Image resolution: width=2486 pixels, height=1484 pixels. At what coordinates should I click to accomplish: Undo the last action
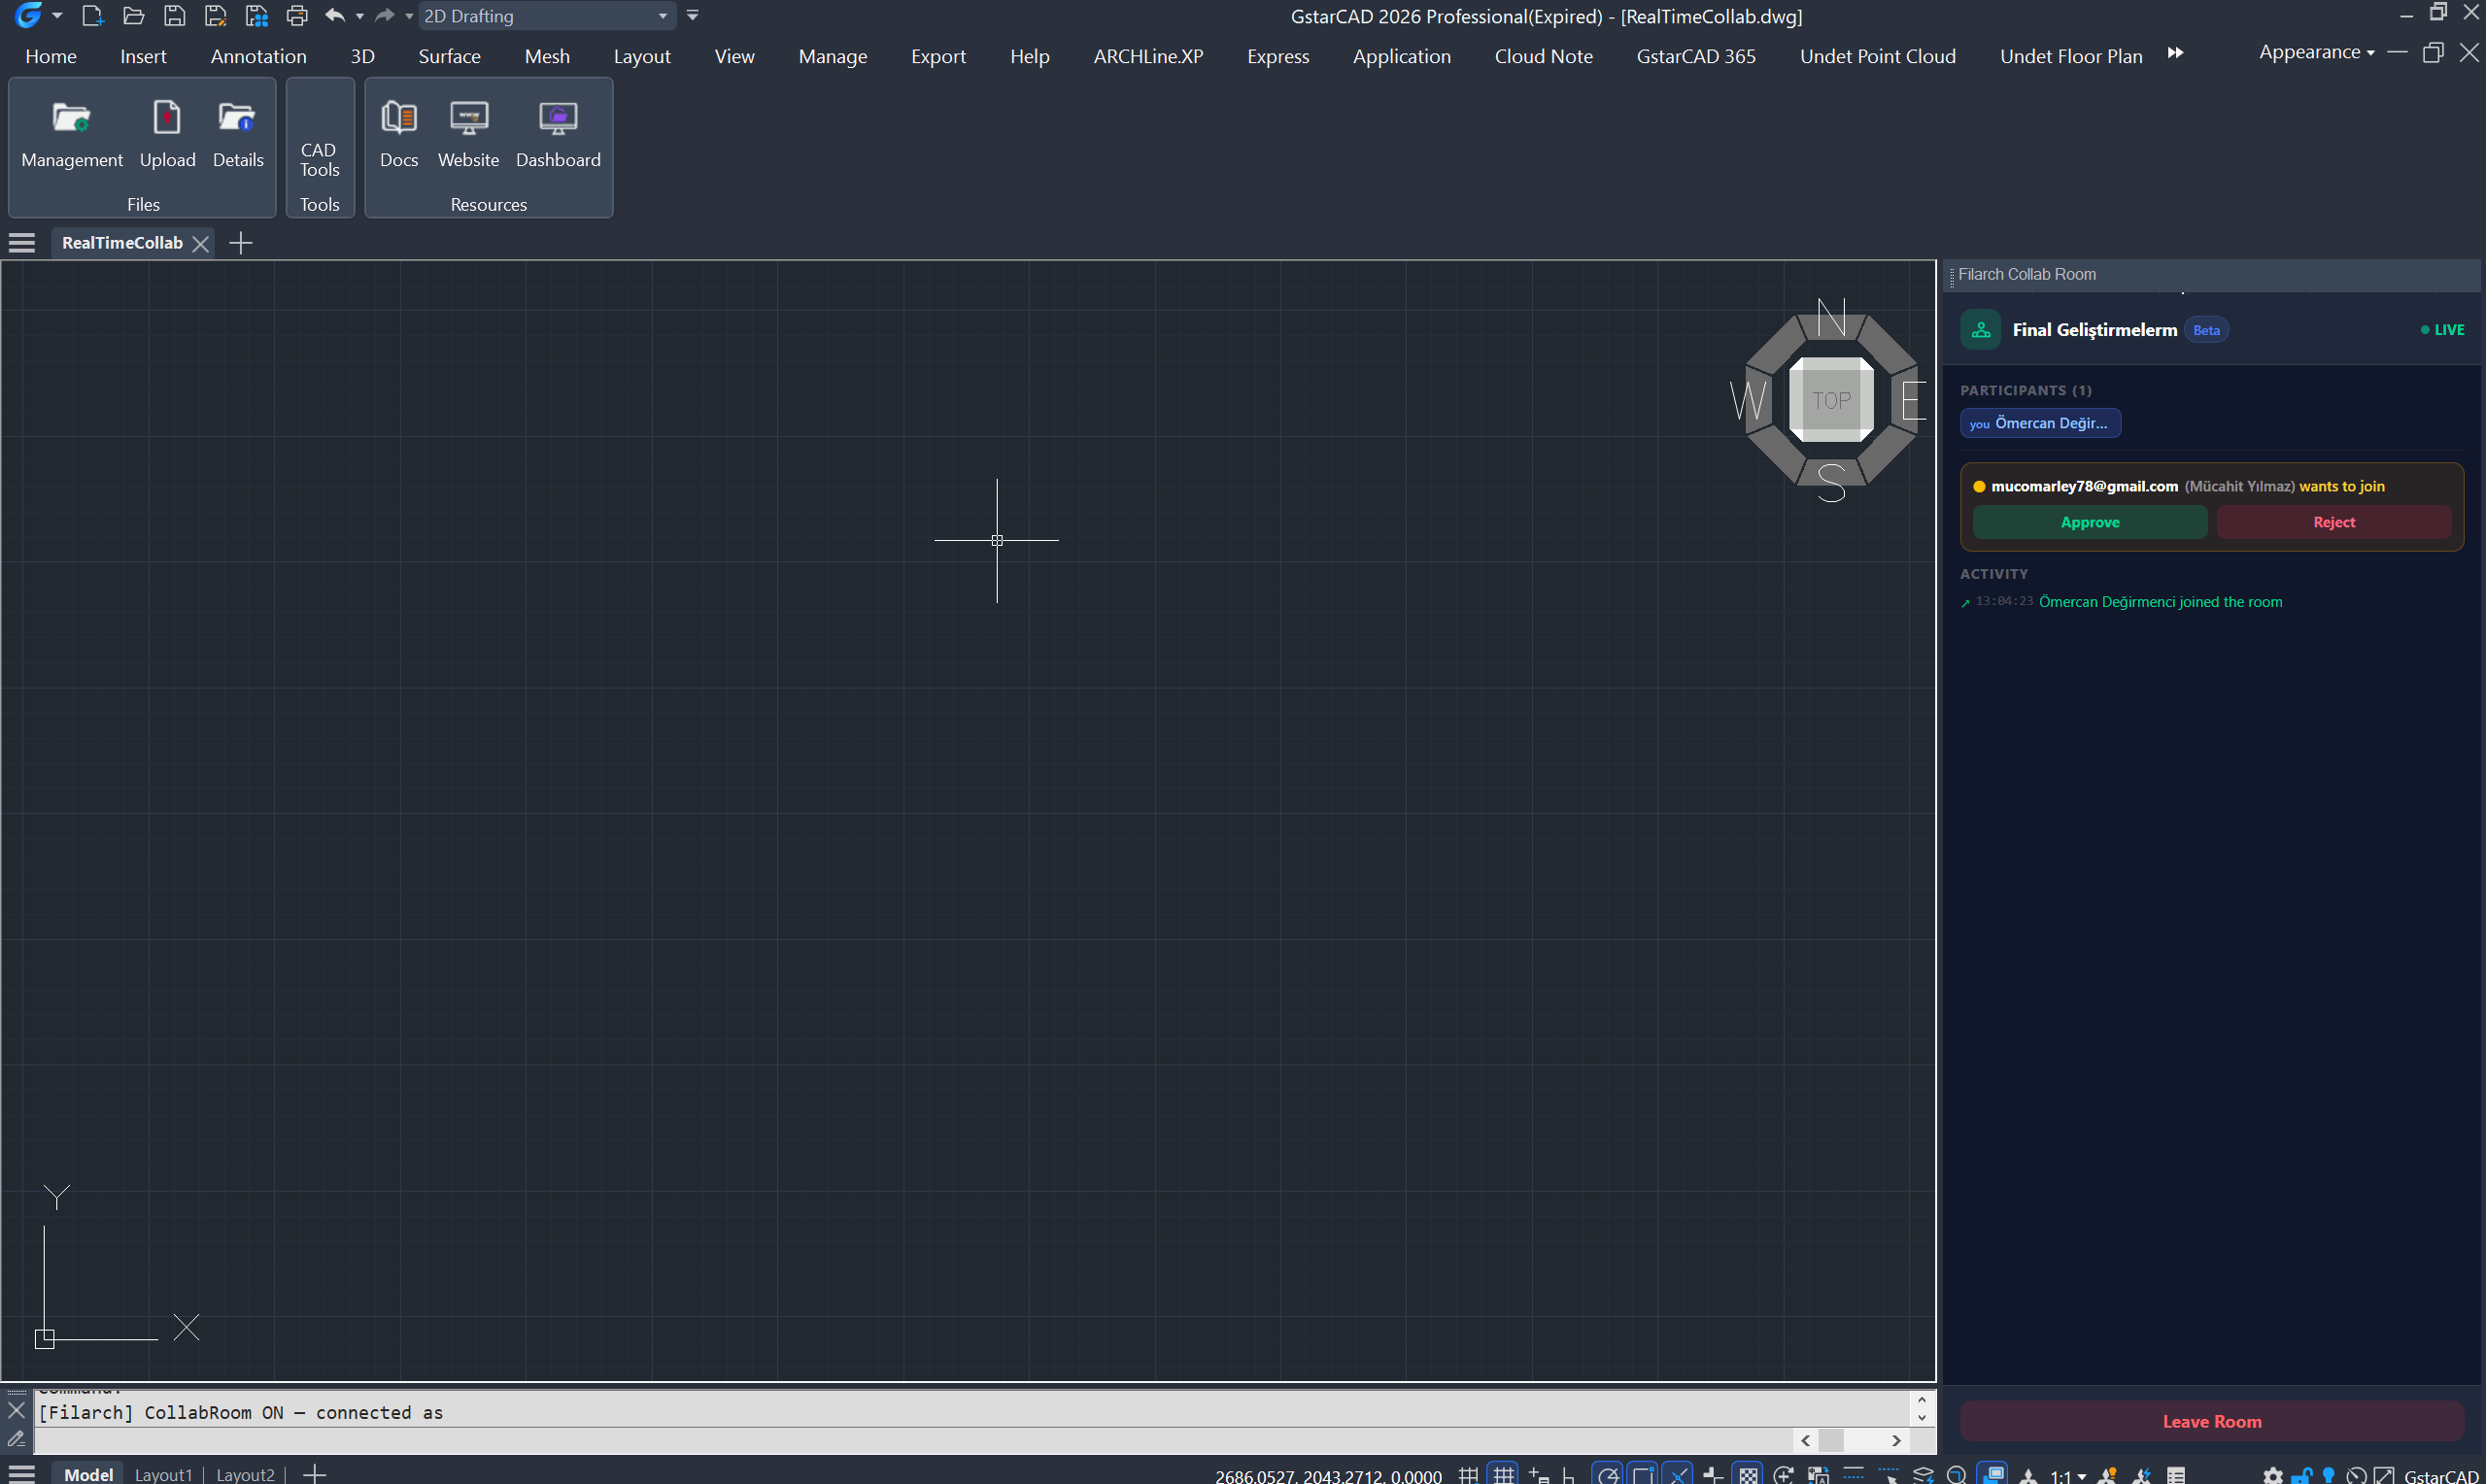tap(335, 15)
